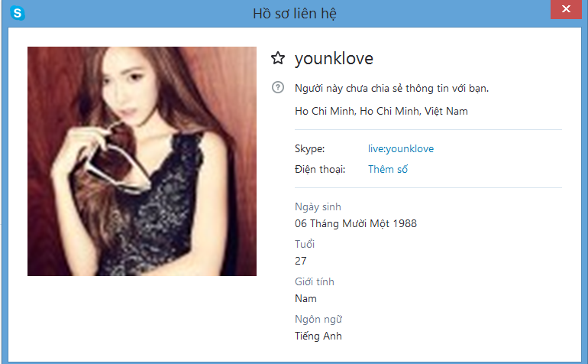
Task: Click the age value 27
Action: point(301,261)
